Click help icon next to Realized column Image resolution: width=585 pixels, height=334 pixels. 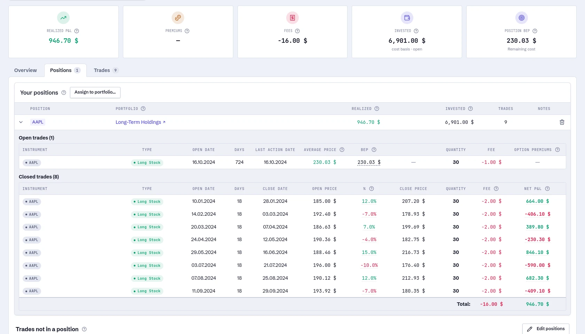tap(377, 109)
